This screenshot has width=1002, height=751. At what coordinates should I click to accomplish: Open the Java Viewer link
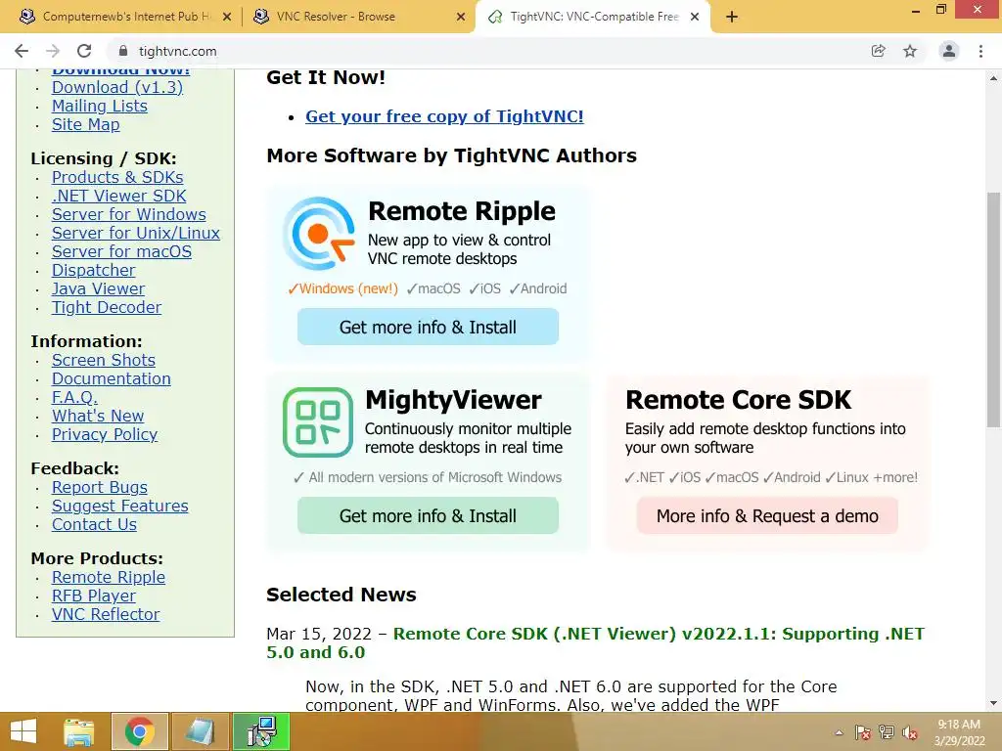point(99,288)
